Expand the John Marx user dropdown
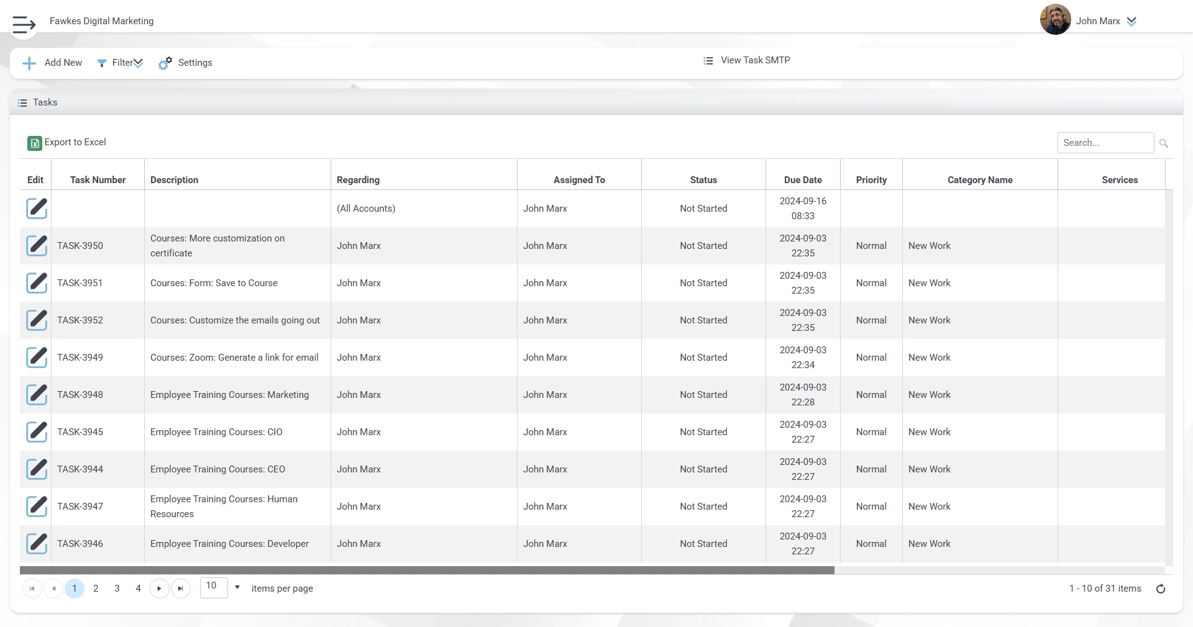 coord(1131,21)
